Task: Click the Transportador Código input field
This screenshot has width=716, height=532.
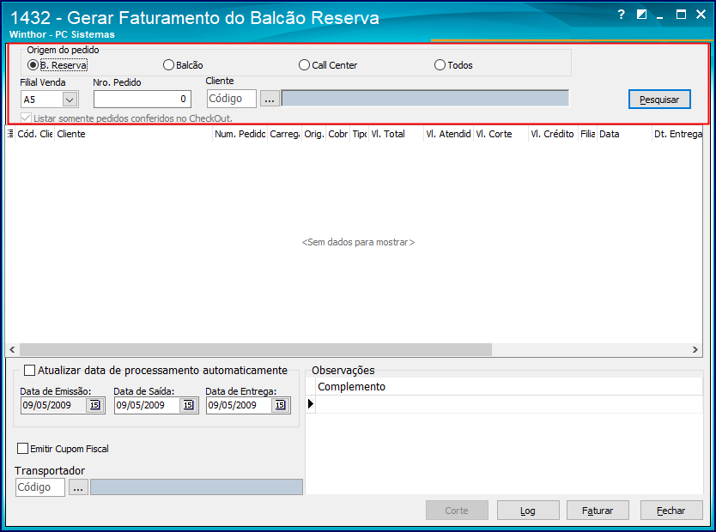Action: coord(40,487)
